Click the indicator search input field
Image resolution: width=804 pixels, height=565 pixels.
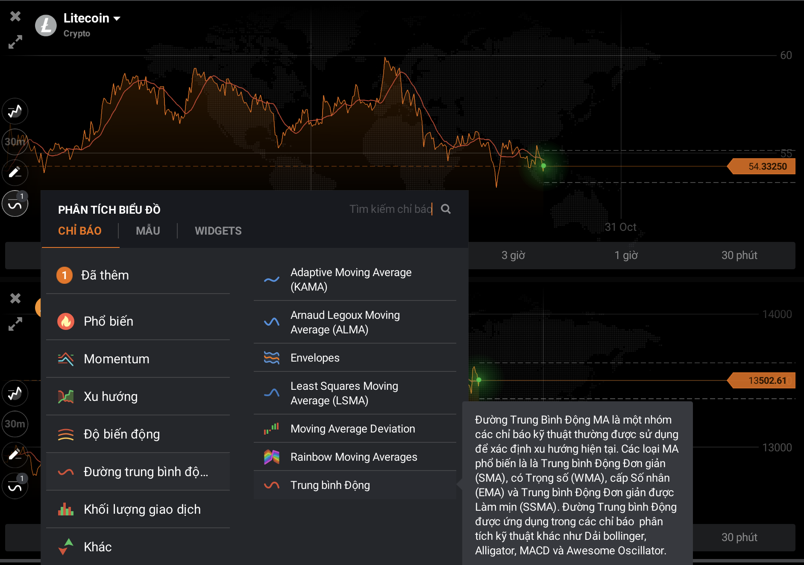click(390, 209)
